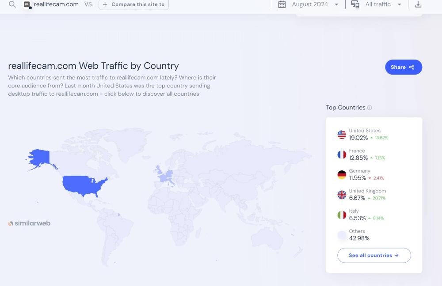
Task: Select the Germany flag icon
Action: [x=342, y=175]
